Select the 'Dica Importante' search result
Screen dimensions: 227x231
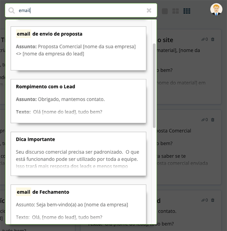[78, 154]
